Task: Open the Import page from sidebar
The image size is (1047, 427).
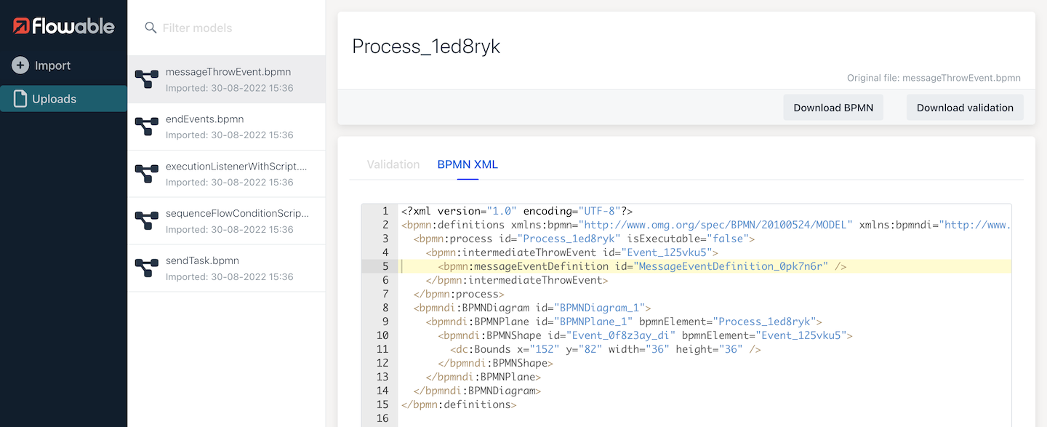Action: (x=52, y=65)
